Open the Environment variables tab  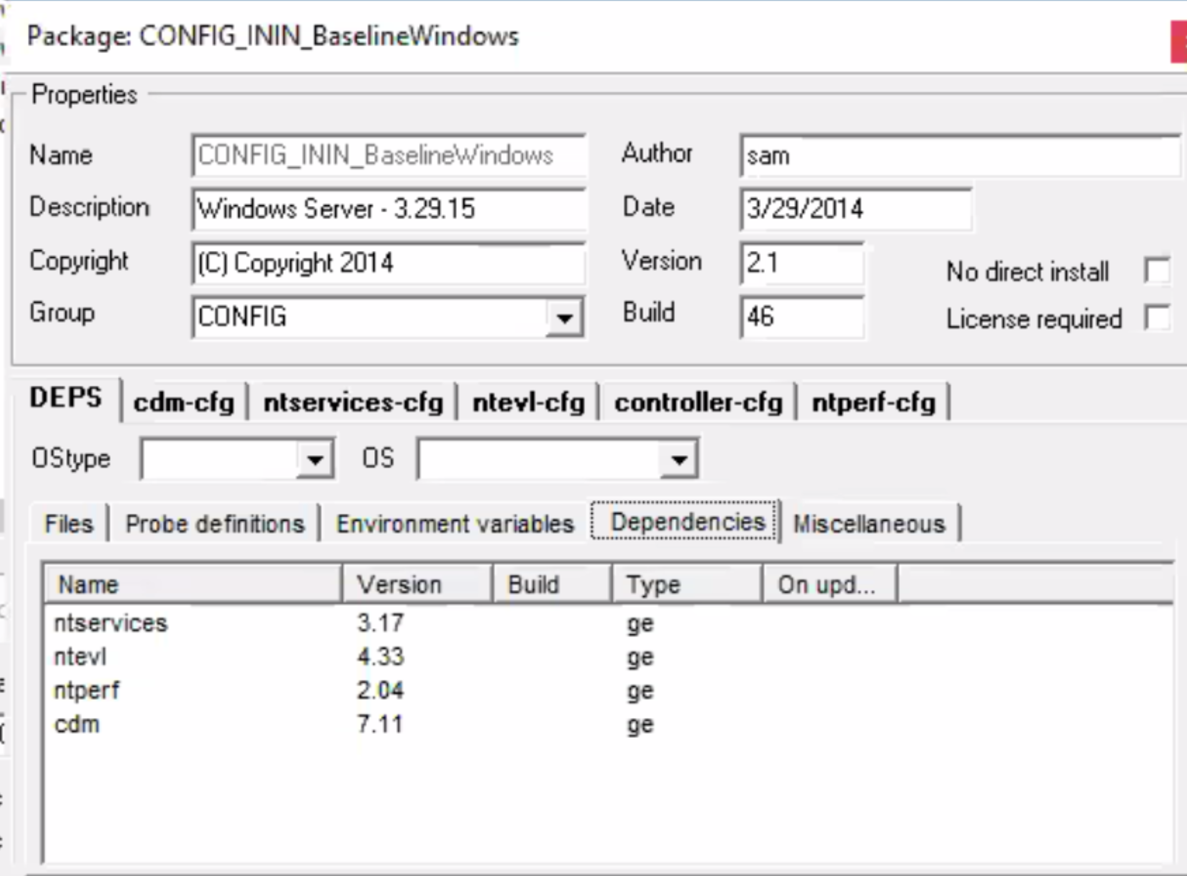[x=455, y=524]
